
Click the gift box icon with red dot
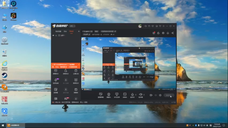(x=154, y=33)
